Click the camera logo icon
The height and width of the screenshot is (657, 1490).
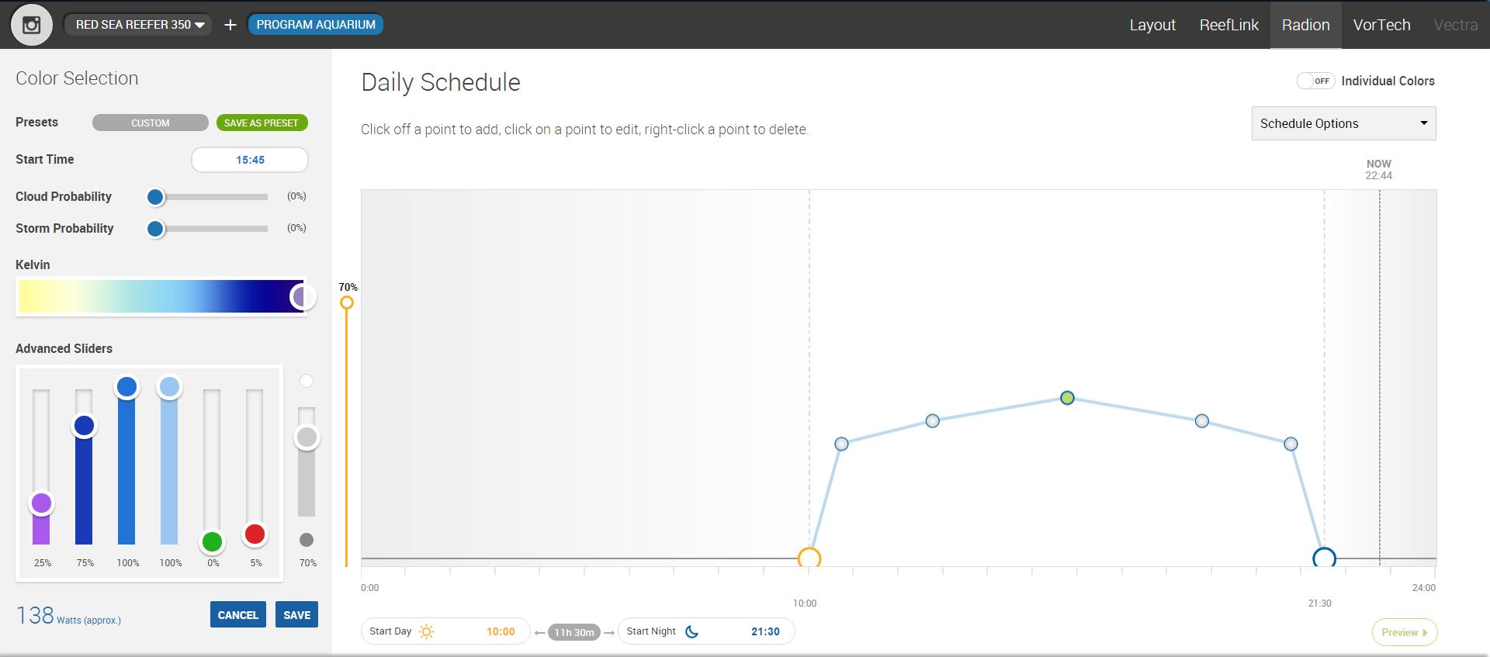[31, 25]
